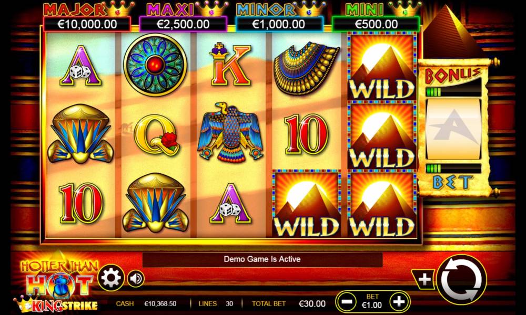The height and width of the screenshot is (315, 526).
Task: Select the blue flower medallion symbol
Action: point(155,65)
